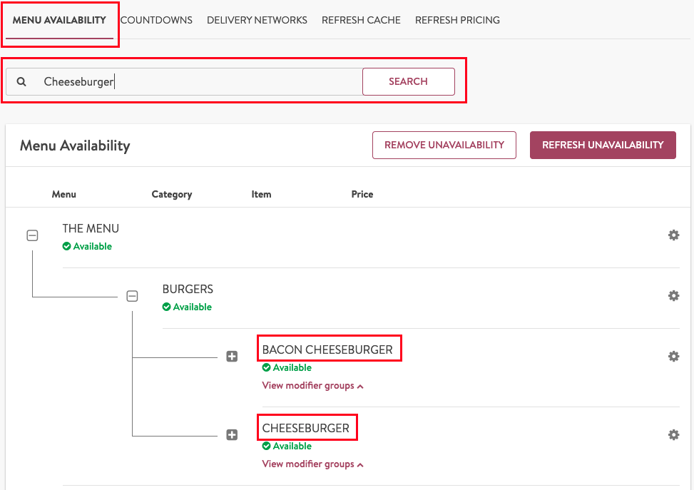This screenshot has height=490, width=694.
Task: Open gear settings for THE MENU
Action: click(x=673, y=235)
